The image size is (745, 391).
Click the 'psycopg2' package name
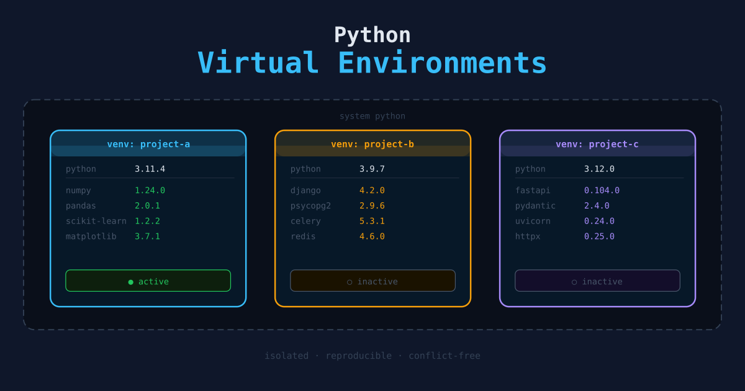coord(310,205)
